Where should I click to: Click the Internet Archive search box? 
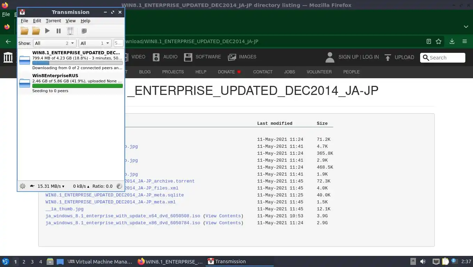[443, 58]
